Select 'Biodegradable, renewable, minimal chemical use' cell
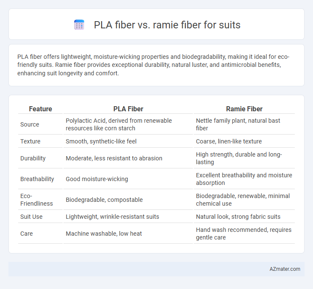The height and width of the screenshot is (289, 313). 244,200
